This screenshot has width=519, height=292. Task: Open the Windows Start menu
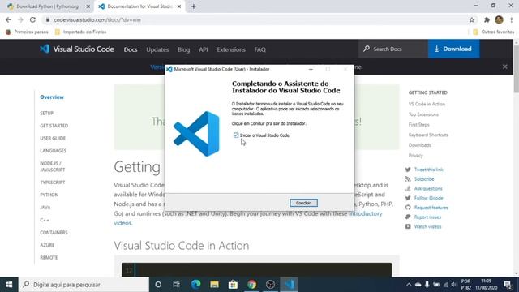[9, 285]
